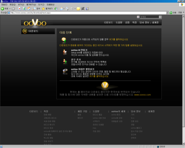Click the icon beside '친구 추가'
The image size is (185, 148).
(x=65, y=62)
